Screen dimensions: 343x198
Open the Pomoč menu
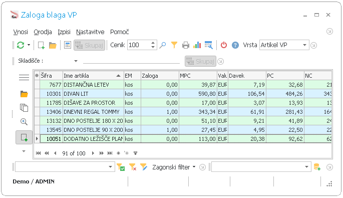120,32
